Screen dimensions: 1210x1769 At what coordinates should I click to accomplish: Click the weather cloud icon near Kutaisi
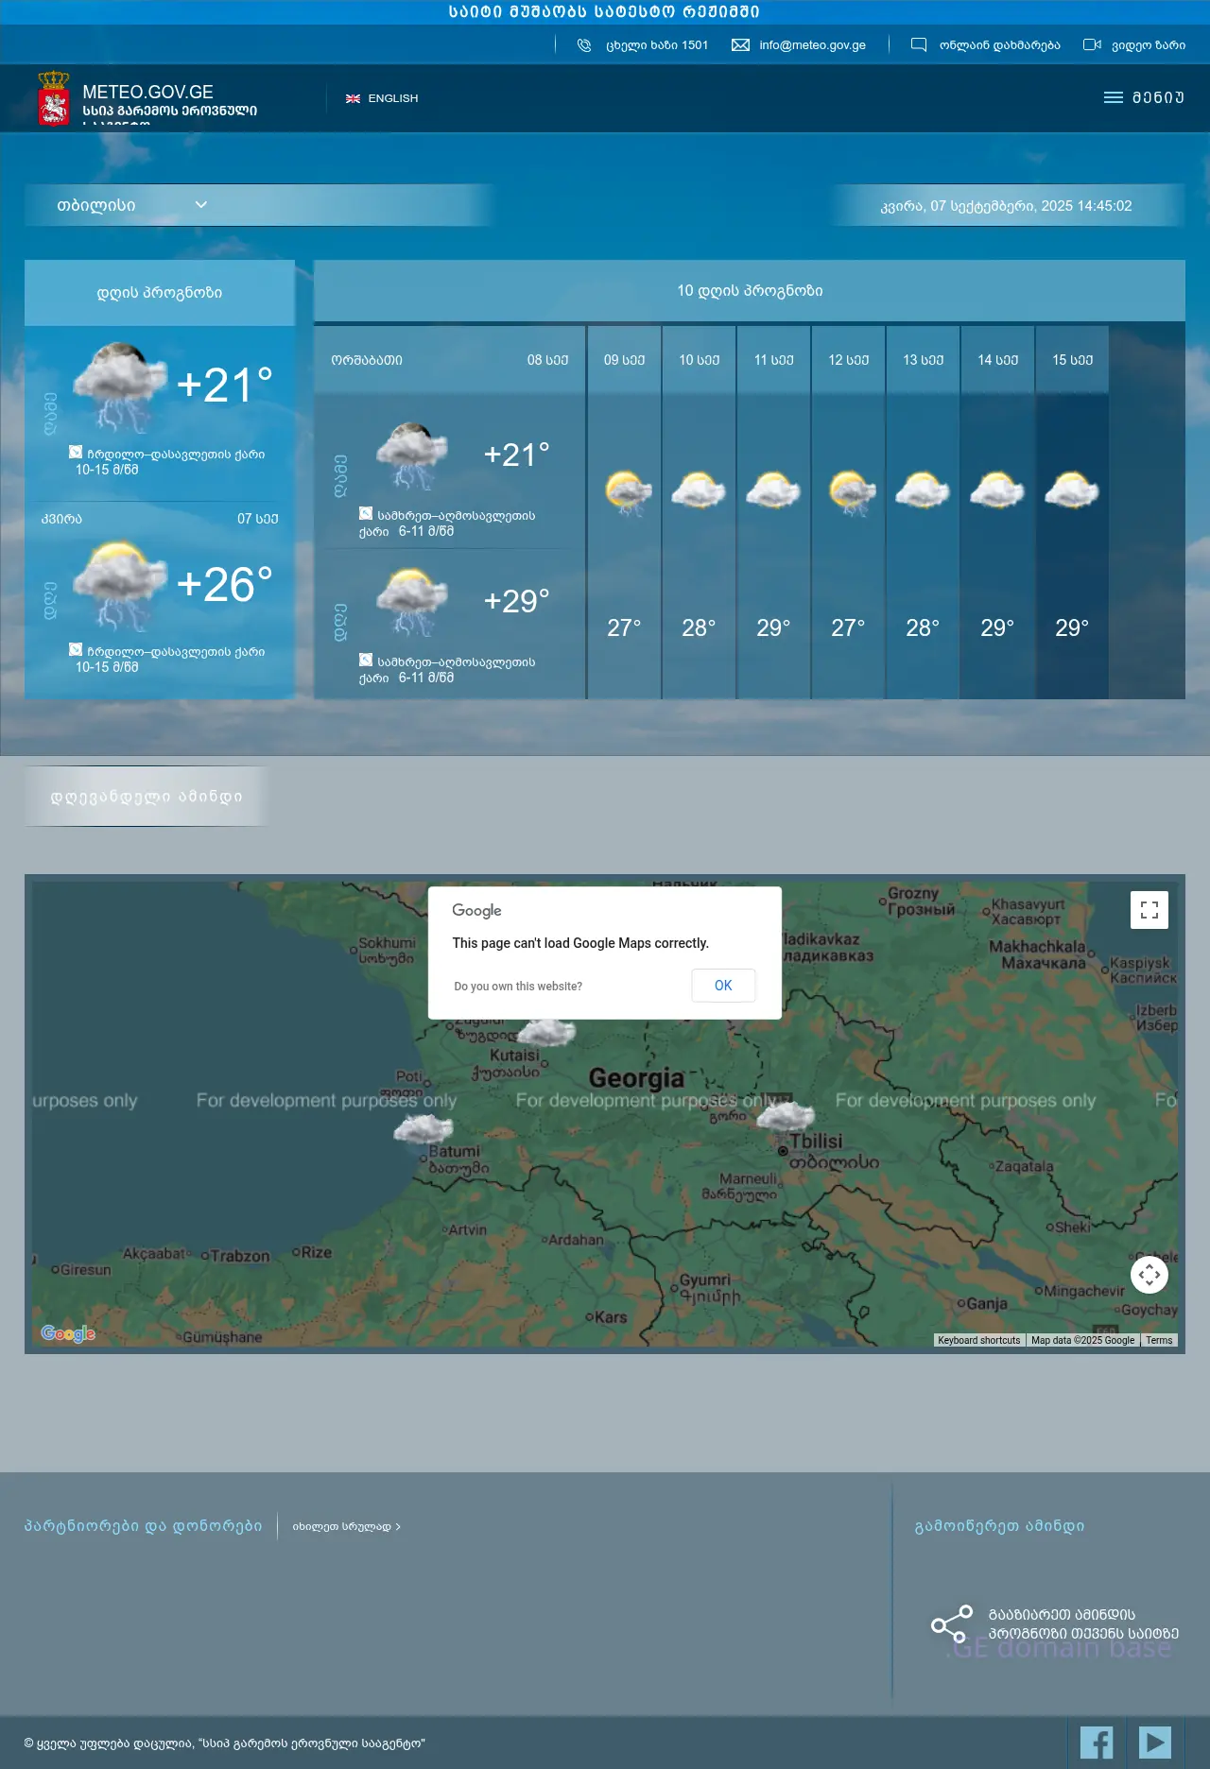click(546, 1032)
